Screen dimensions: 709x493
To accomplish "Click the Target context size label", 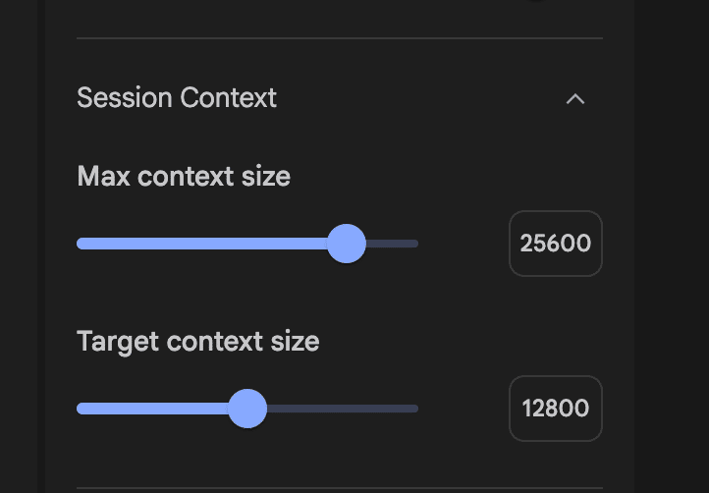I will coord(197,342).
